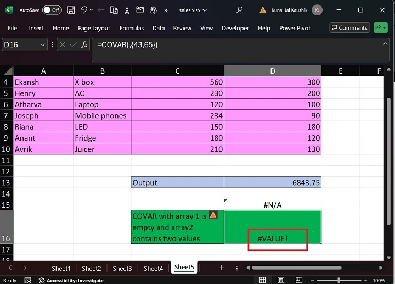Select column A header
The width and height of the screenshot is (395, 284).
(43, 71)
